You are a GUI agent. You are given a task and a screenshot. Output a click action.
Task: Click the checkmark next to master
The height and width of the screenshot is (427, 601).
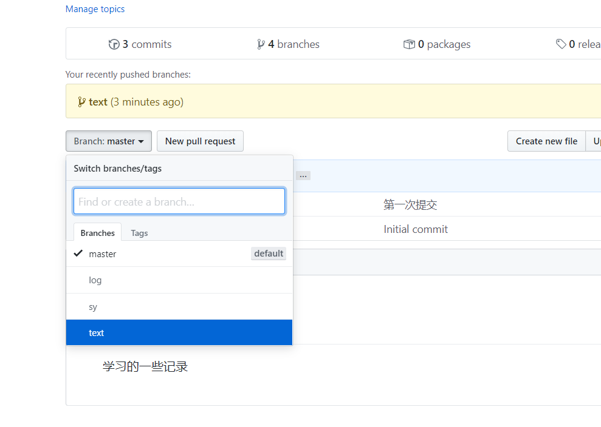pos(78,254)
